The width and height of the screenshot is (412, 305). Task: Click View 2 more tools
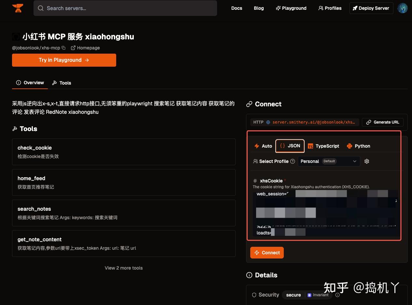click(x=124, y=268)
